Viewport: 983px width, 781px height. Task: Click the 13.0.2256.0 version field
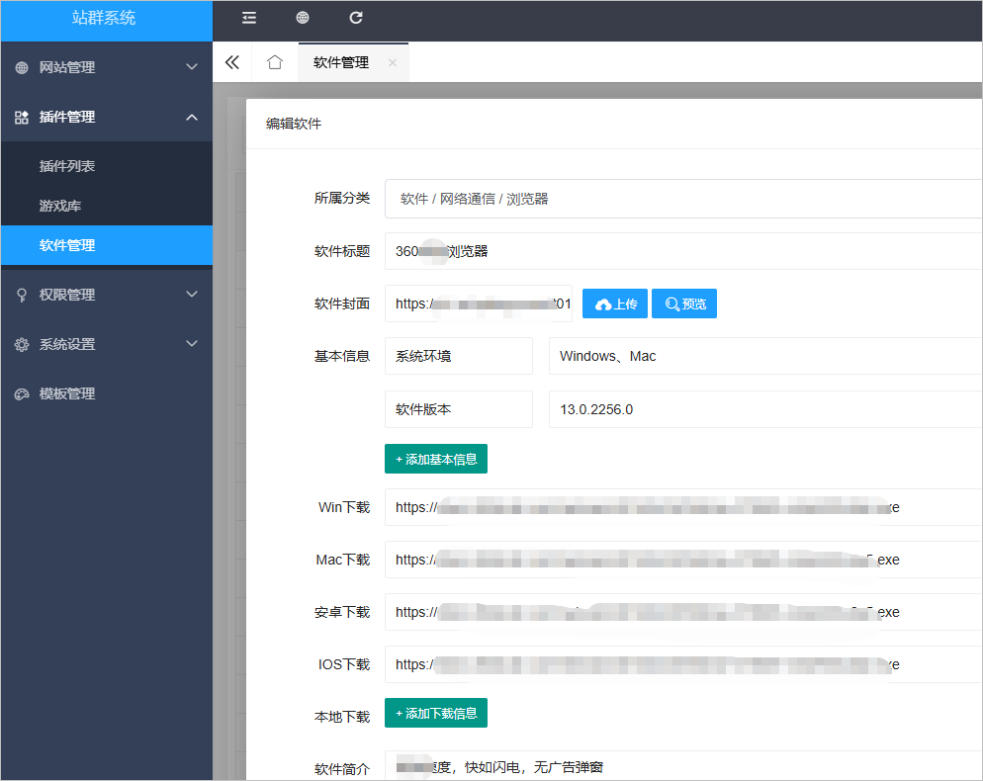pyautogui.click(x=765, y=409)
